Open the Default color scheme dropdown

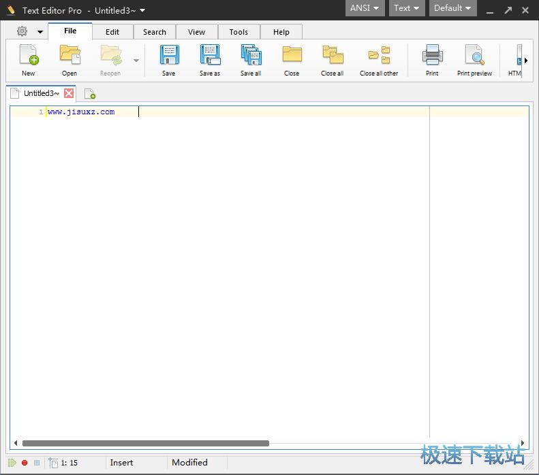point(453,8)
